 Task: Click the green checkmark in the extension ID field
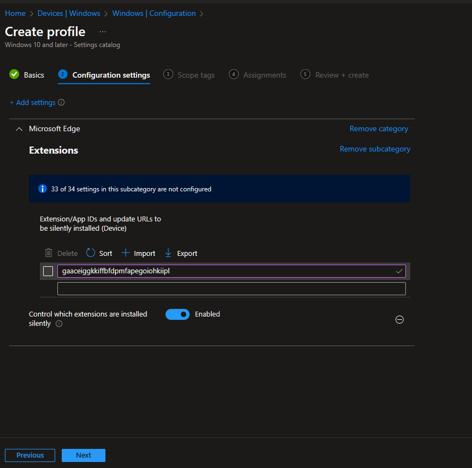click(399, 271)
